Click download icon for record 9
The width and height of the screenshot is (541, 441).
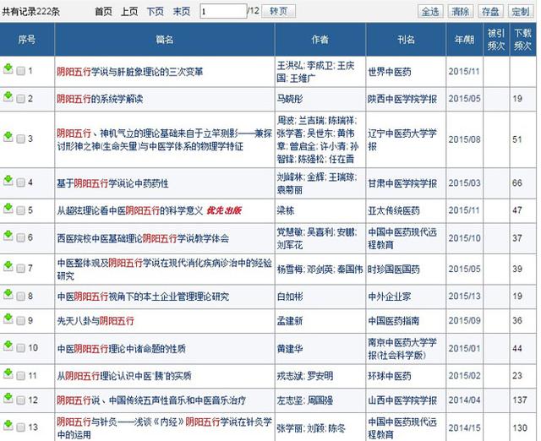(x=8, y=319)
